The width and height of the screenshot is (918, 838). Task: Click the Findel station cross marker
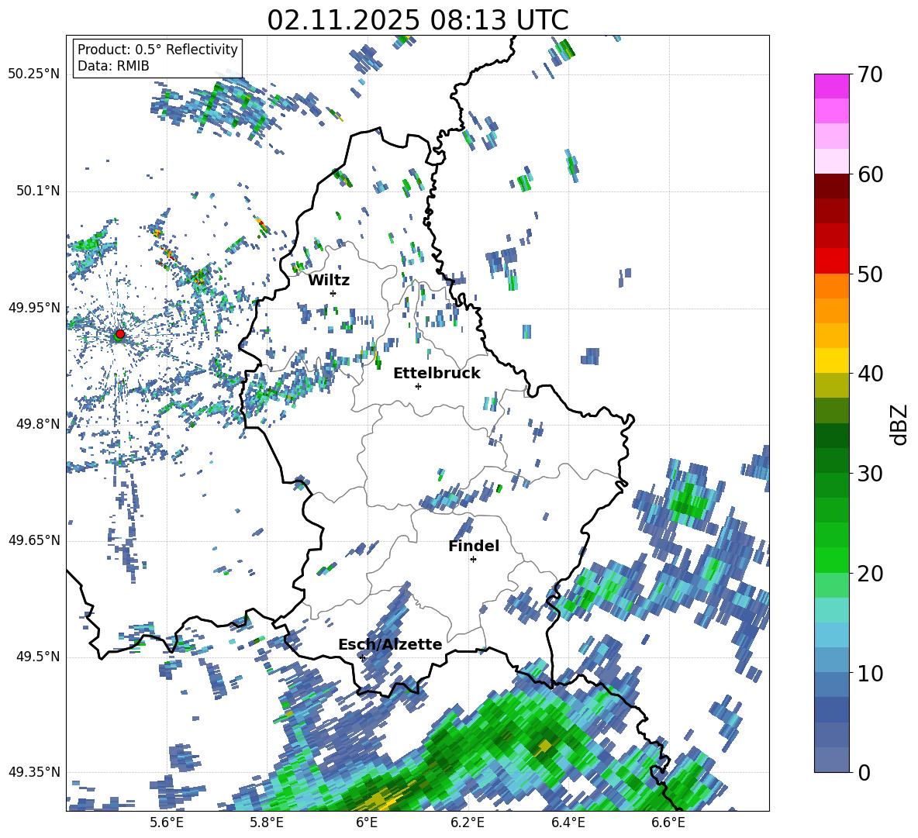pyautogui.click(x=473, y=560)
